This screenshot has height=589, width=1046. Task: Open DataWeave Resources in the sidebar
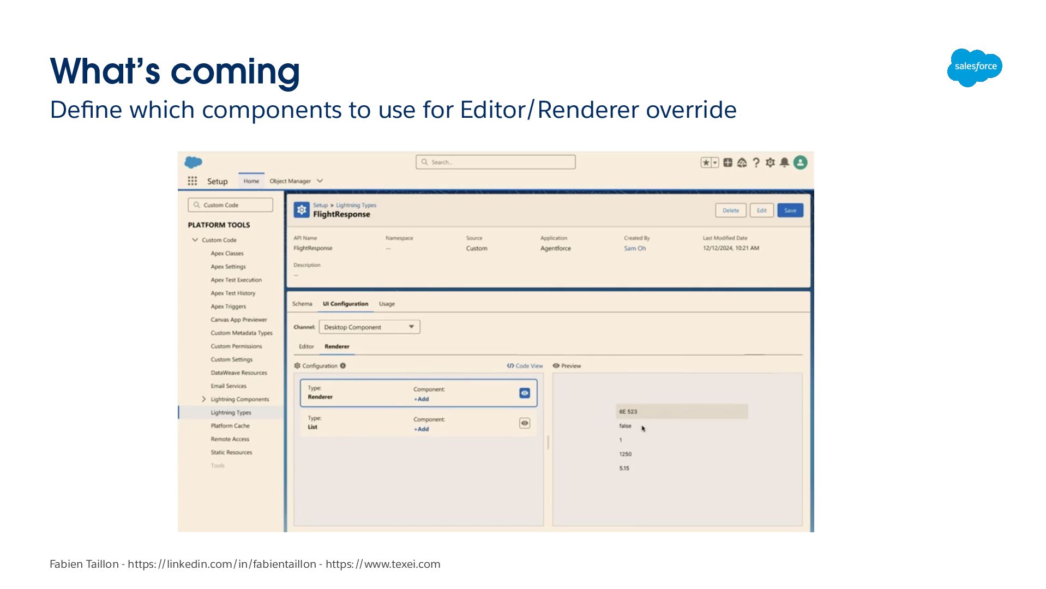pyautogui.click(x=239, y=373)
